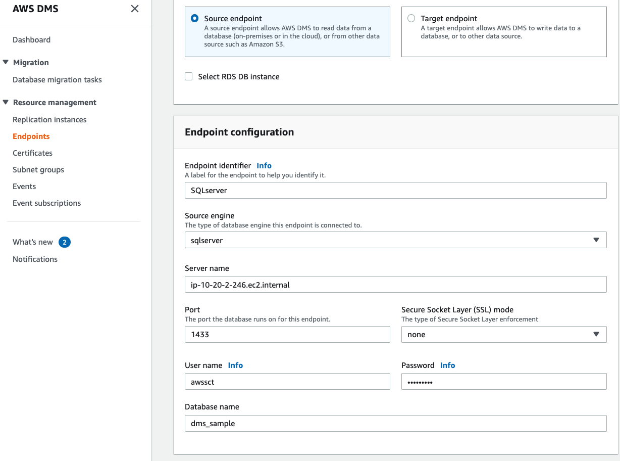Navigate to Replication instances
Image resolution: width=620 pixels, height=461 pixels.
pyautogui.click(x=49, y=119)
